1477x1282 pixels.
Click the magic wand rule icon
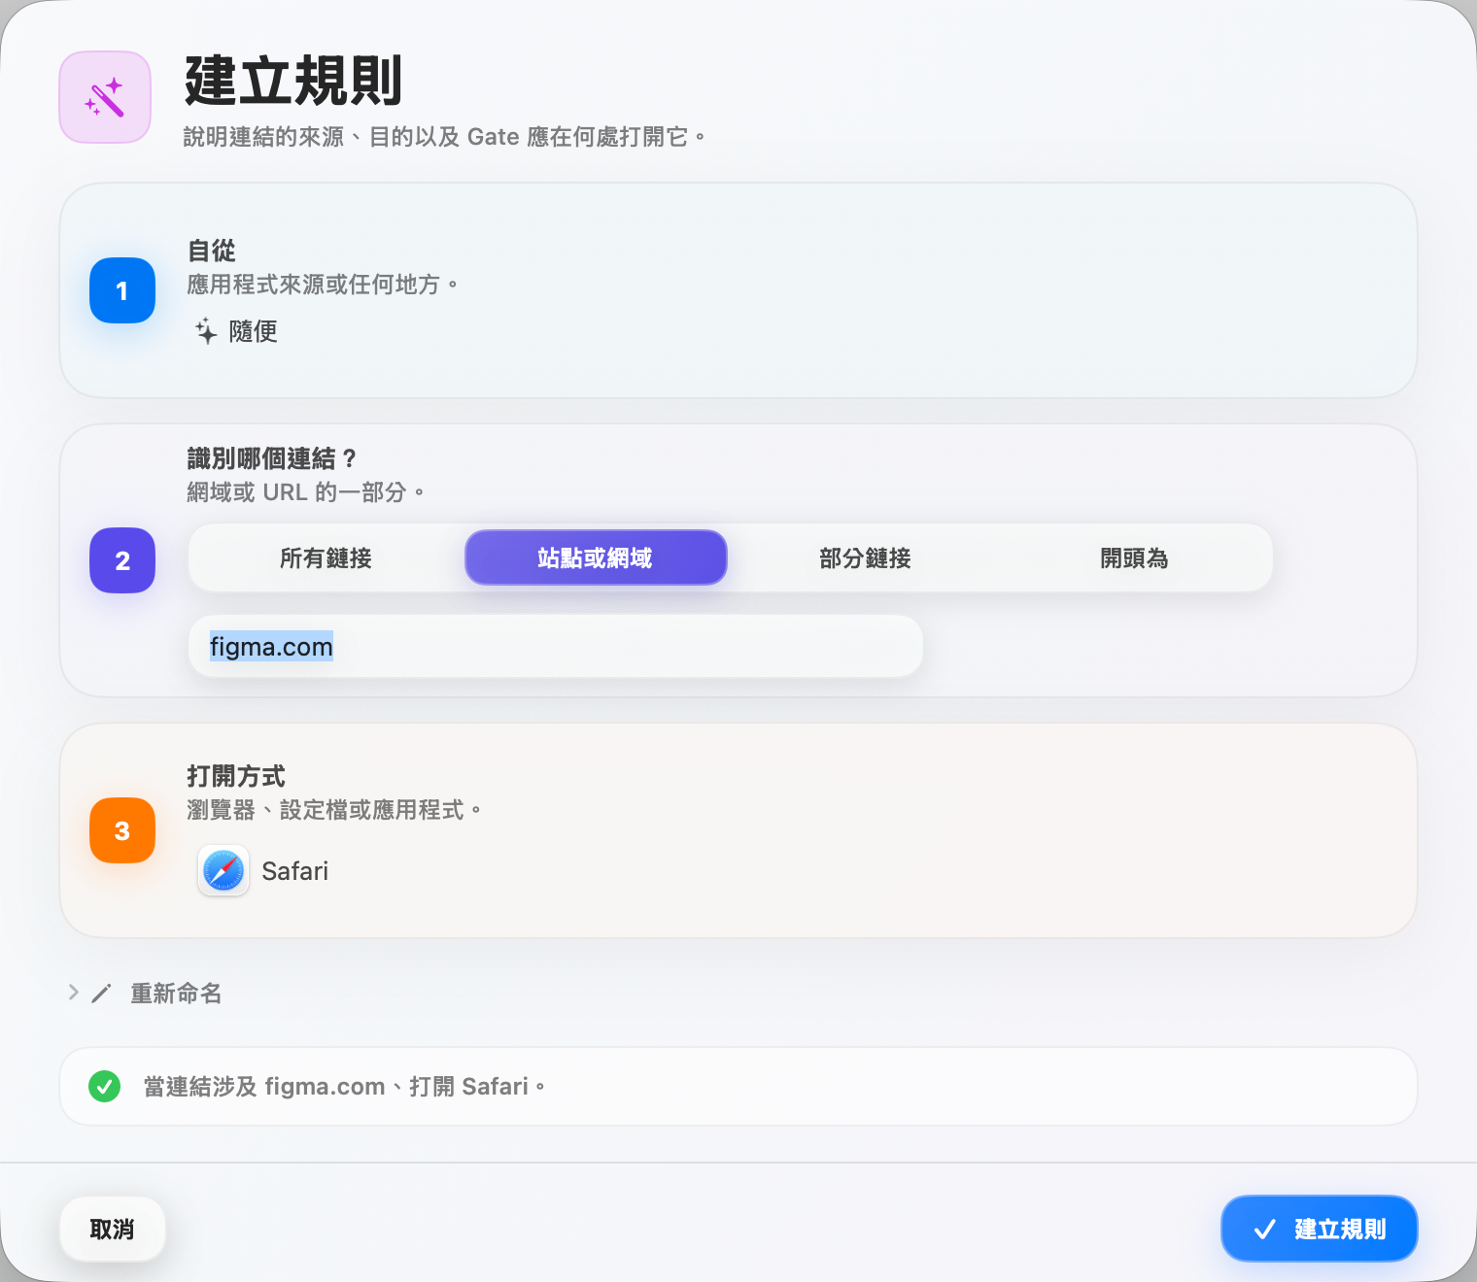pyautogui.click(x=105, y=97)
